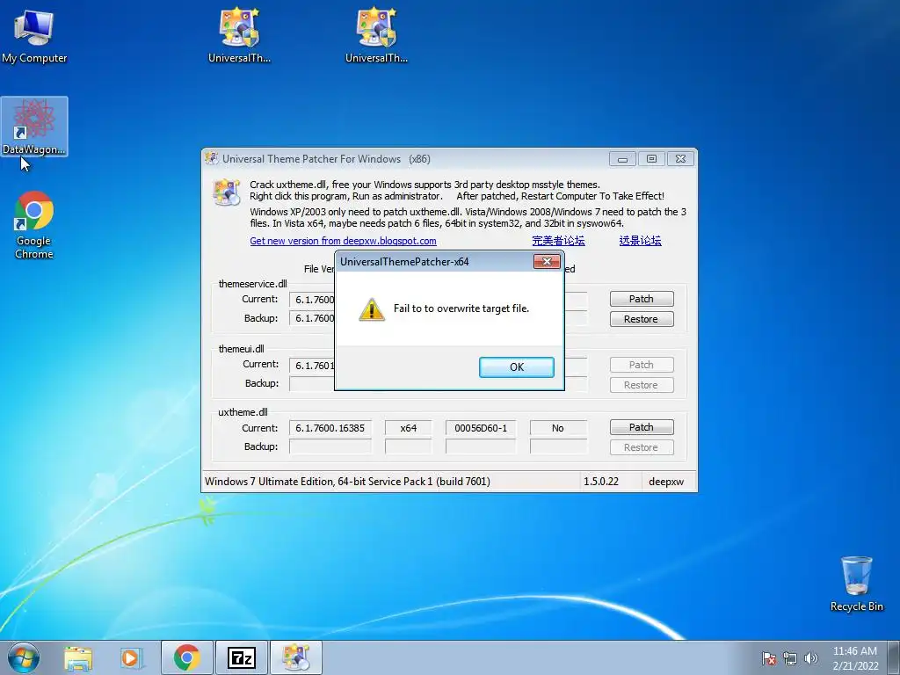900x675 pixels.
Task: Switch to Chrome in the taskbar
Action: [187, 657]
